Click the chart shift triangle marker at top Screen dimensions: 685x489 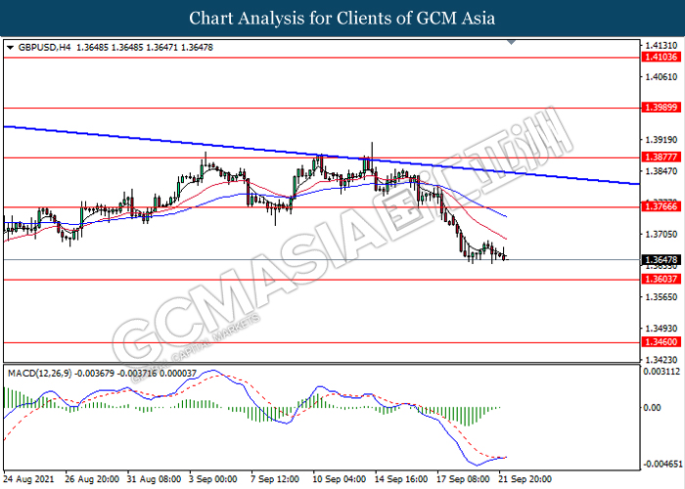click(x=512, y=42)
